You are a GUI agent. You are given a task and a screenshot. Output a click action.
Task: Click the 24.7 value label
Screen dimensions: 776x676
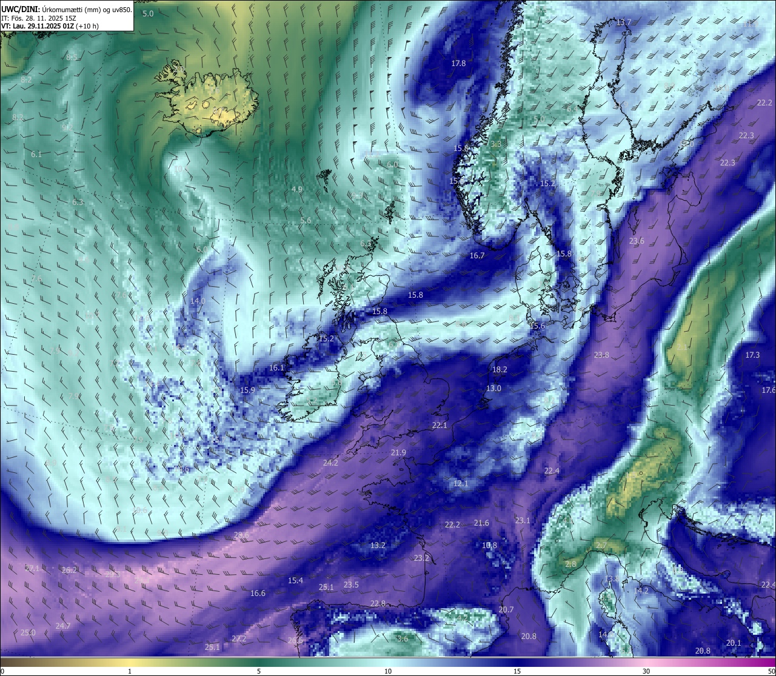pyautogui.click(x=63, y=626)
